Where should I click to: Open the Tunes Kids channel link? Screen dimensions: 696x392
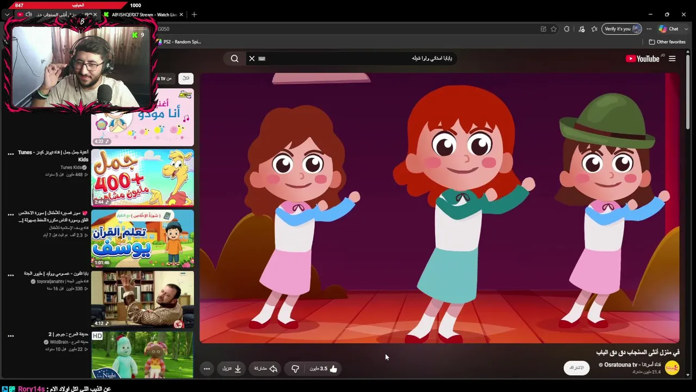[73, 168]
